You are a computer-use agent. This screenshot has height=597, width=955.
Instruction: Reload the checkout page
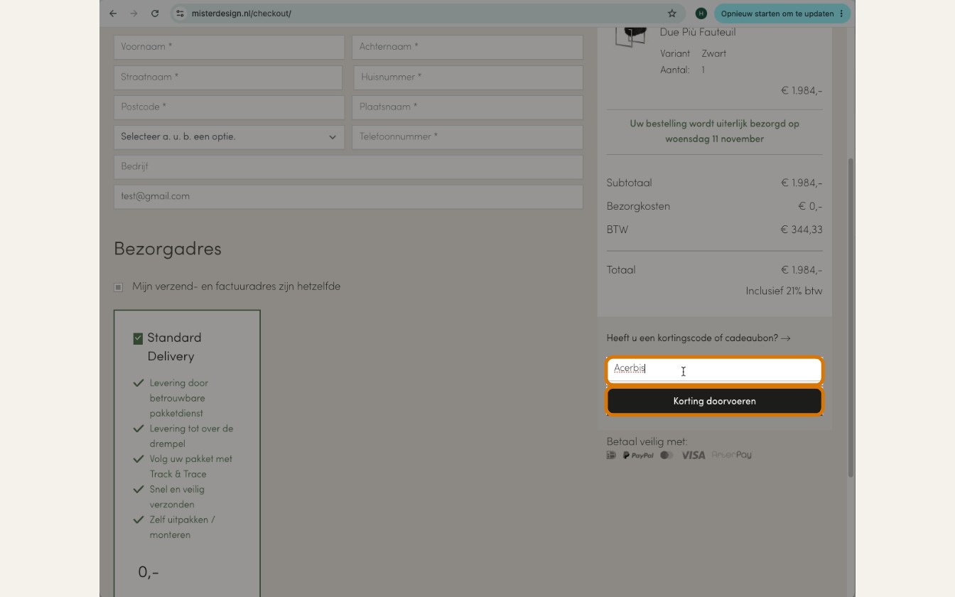pos(155,14)
